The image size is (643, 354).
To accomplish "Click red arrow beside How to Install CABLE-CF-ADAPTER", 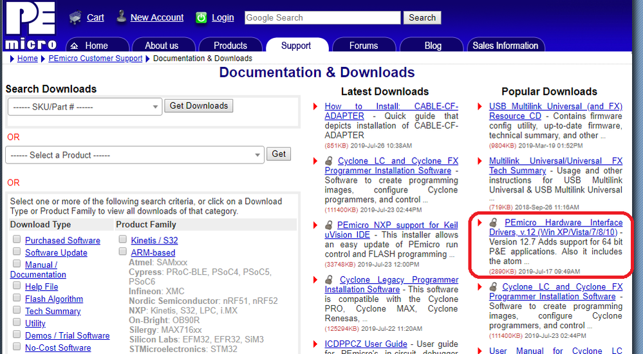I will [315, 106].
